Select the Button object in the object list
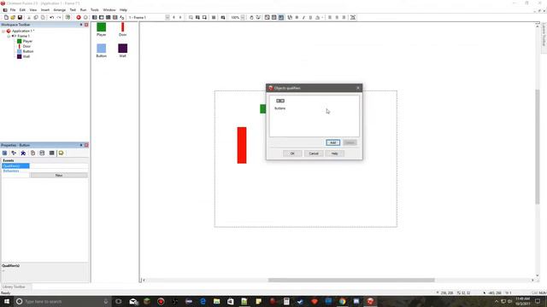The width and height of the screenshot is (547, 307). [x=101, y=51]
